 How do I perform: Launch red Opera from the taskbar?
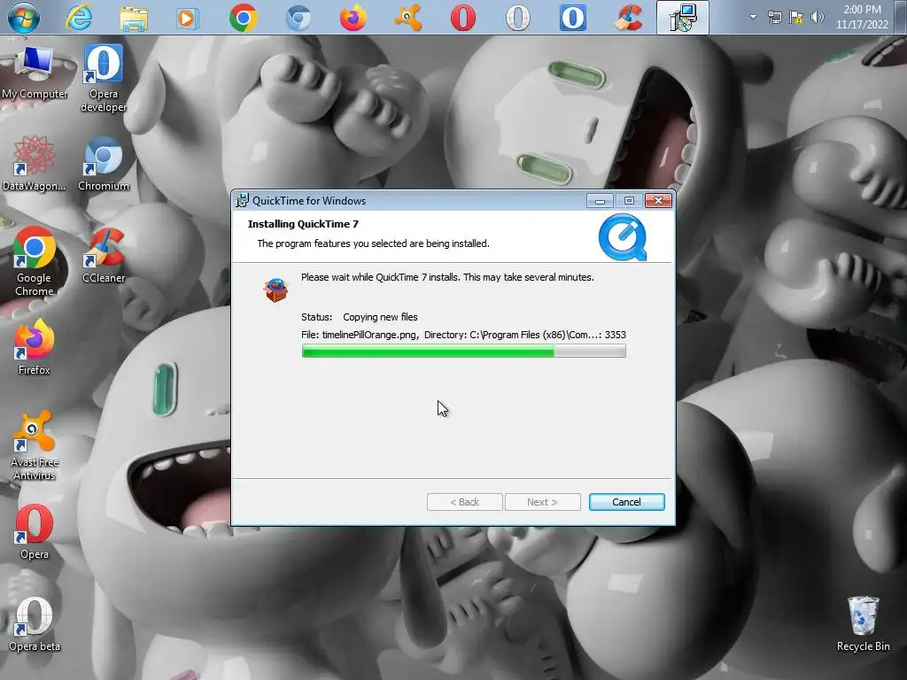462,18
